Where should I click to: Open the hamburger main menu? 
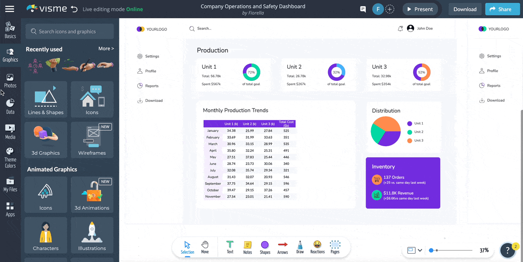[10, 9]
